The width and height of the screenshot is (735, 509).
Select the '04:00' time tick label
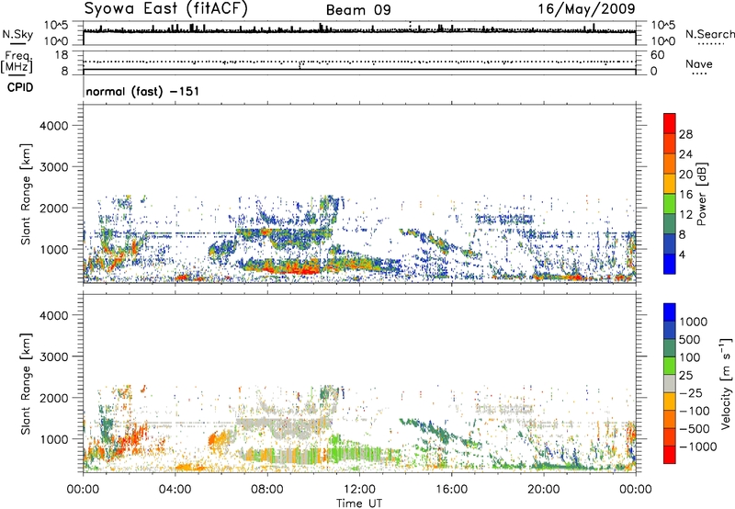[175, 490]
